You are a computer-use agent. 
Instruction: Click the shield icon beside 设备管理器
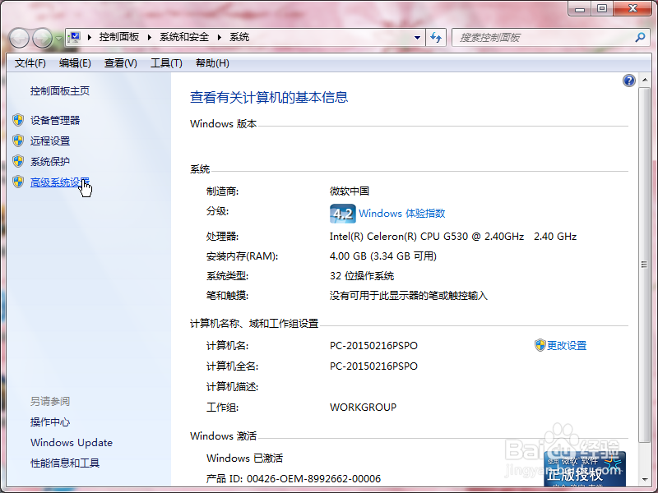click(18, 120)
